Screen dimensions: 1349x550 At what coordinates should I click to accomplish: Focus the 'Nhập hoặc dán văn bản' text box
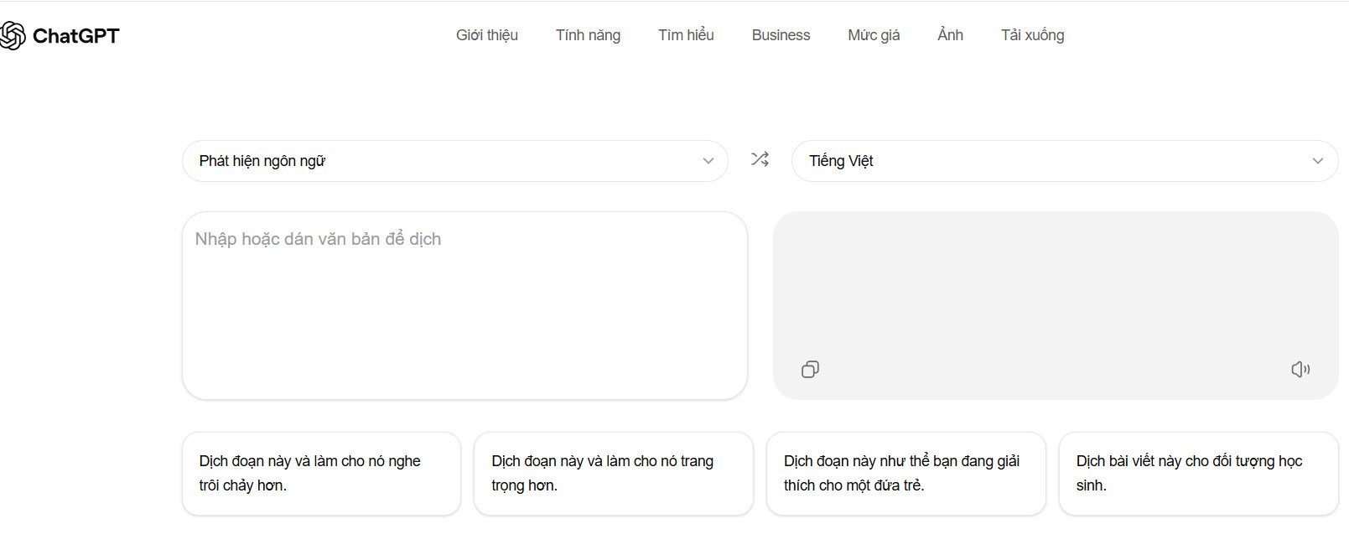464,305
